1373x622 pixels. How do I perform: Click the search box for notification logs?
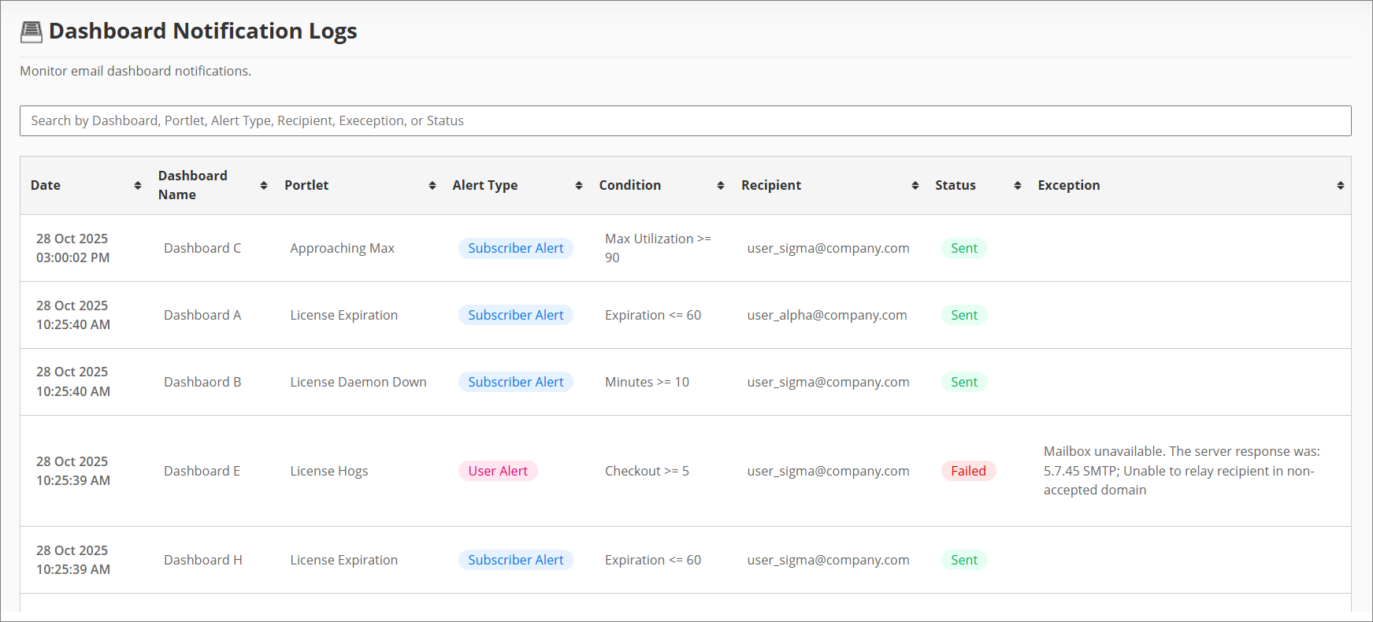[685, 120]
